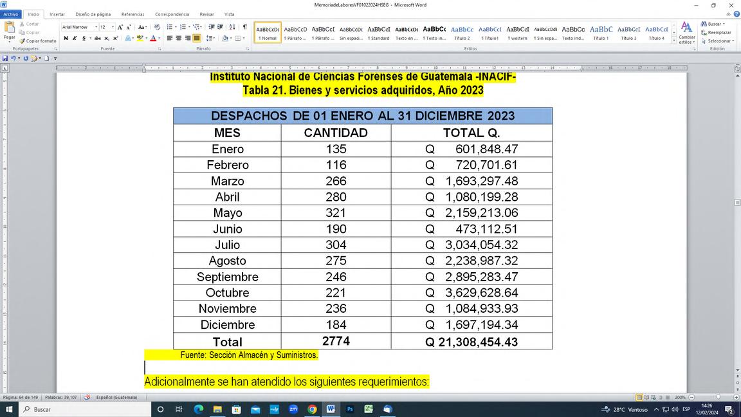The image size is (741, 417).
Task: Click Español (Guatemala) language indicator
Action: click(116, 398)
